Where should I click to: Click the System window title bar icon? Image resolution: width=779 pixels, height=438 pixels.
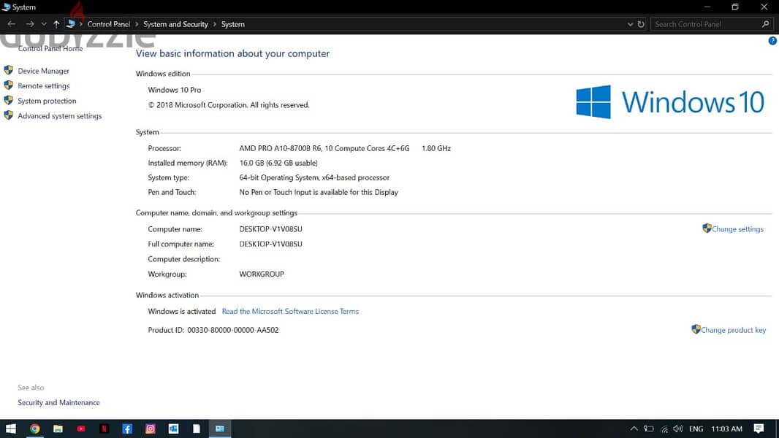click(6, 7)
